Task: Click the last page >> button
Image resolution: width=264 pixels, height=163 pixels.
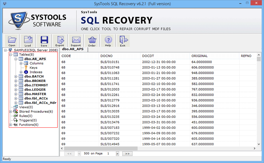Action: click(x=127, y=153)
